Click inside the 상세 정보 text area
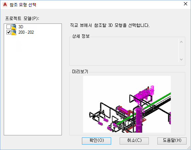191x150 pixels. 124,51
